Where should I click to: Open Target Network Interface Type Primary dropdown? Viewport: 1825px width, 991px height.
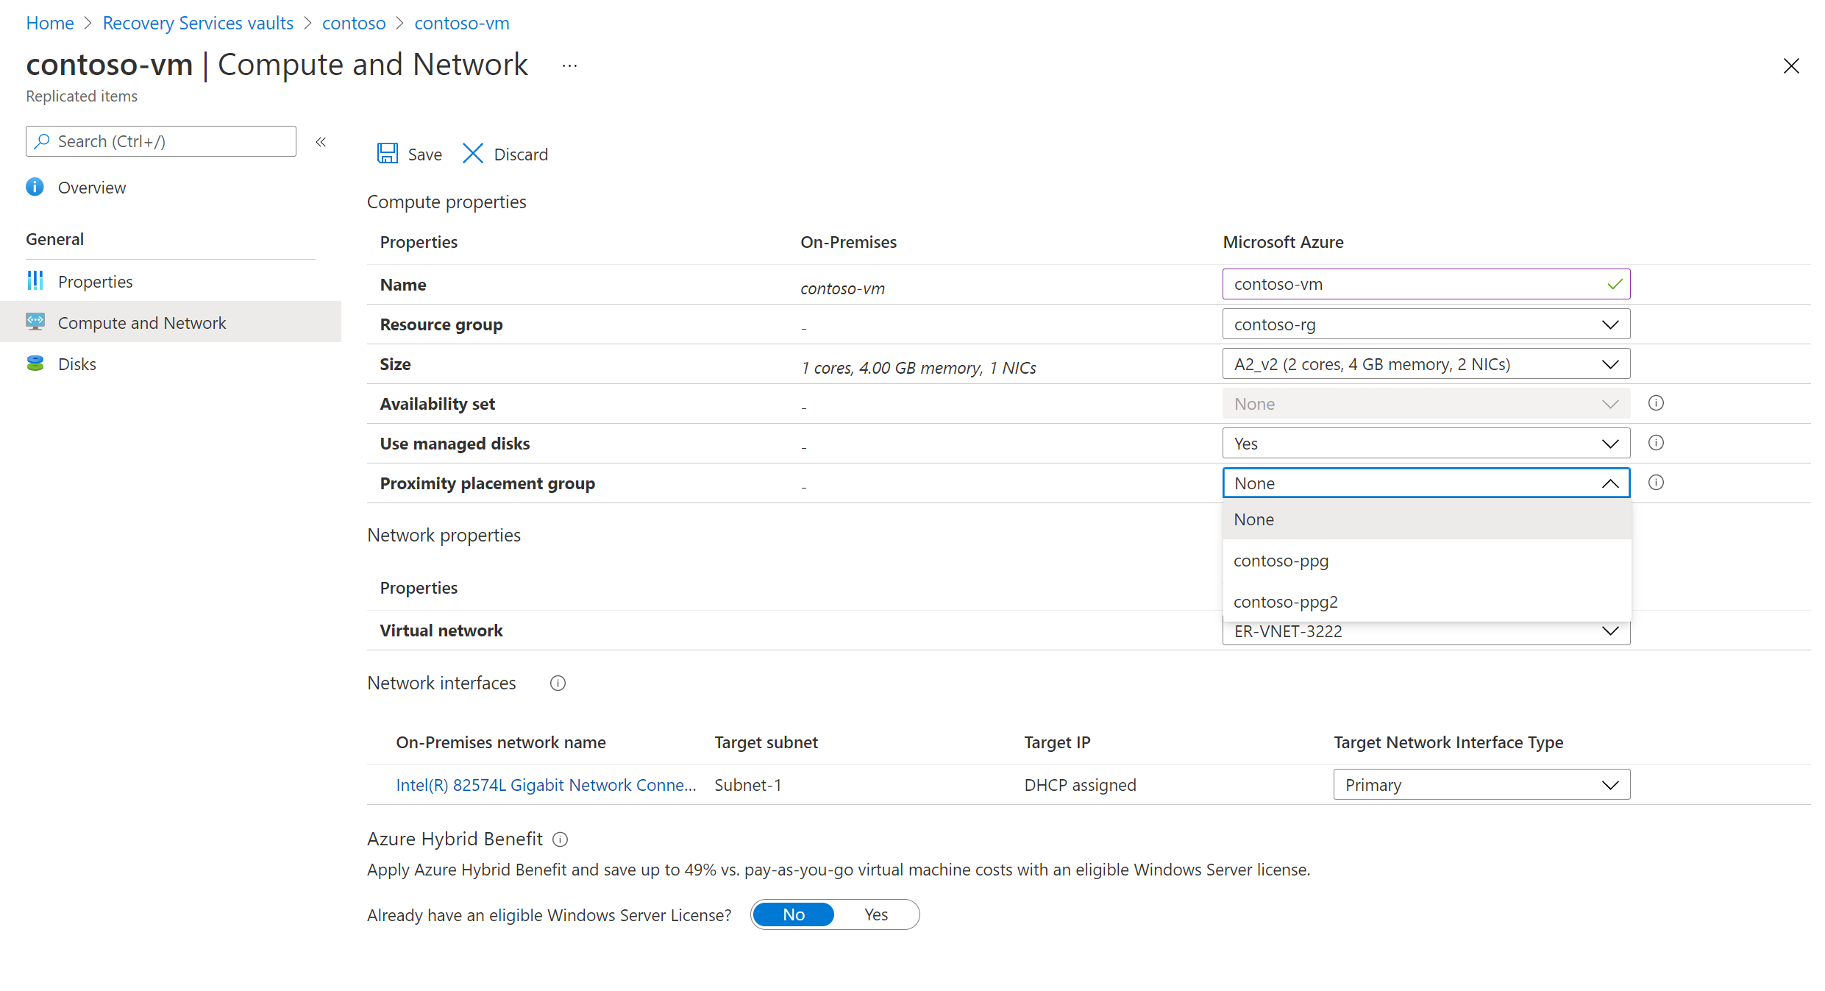tap(1481, 785)
